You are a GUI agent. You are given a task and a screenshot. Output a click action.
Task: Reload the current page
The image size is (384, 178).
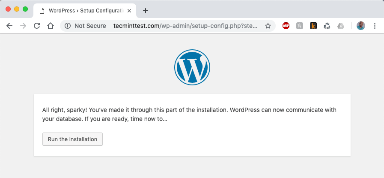(37, 26)
